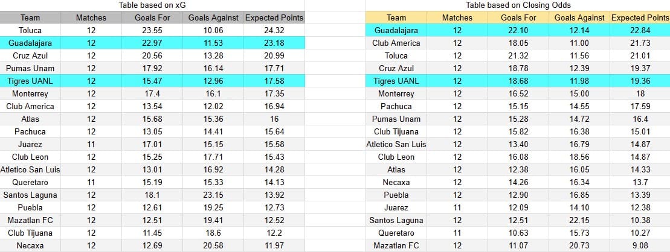Click the 23.55 Goals For cell
This screenshot has width=670, height=252.
pyautogui.click(x=152, y=30)
